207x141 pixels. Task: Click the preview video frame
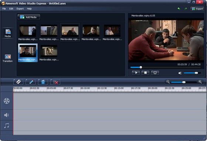[x=166, y=40]
